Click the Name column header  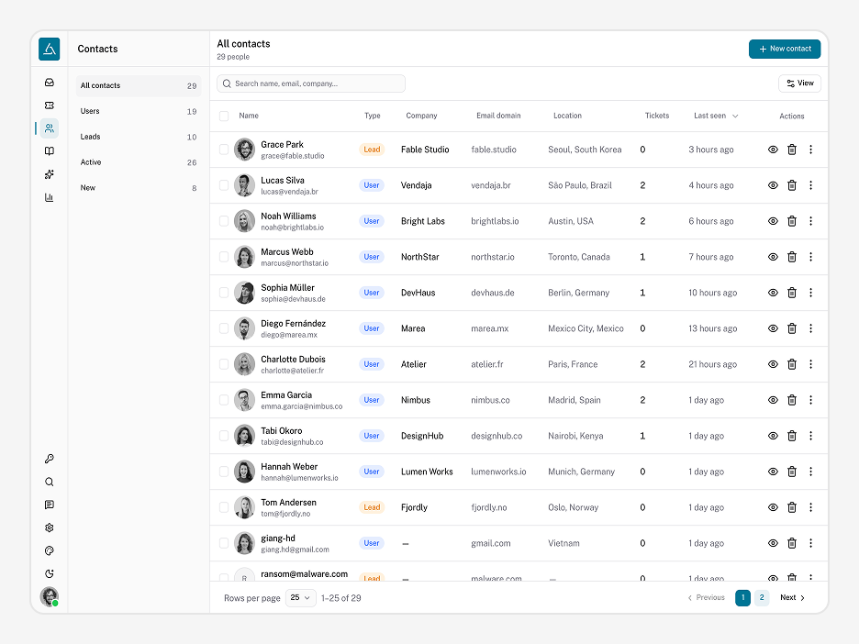[x=249, y=116]
